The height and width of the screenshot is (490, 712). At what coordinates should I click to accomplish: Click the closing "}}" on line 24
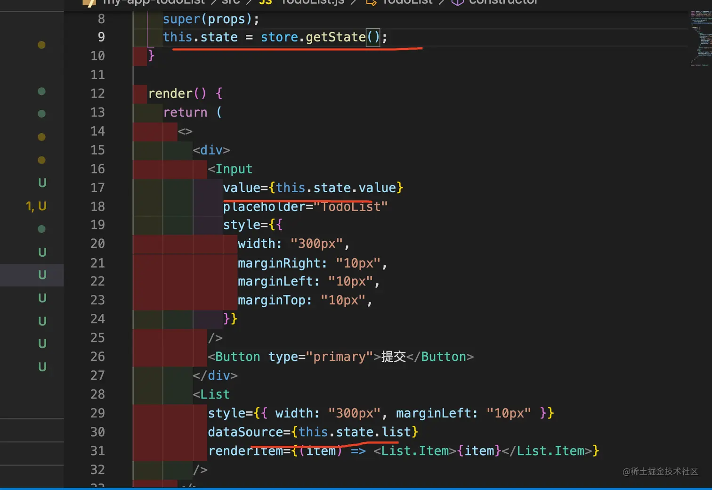click(230, 319)
